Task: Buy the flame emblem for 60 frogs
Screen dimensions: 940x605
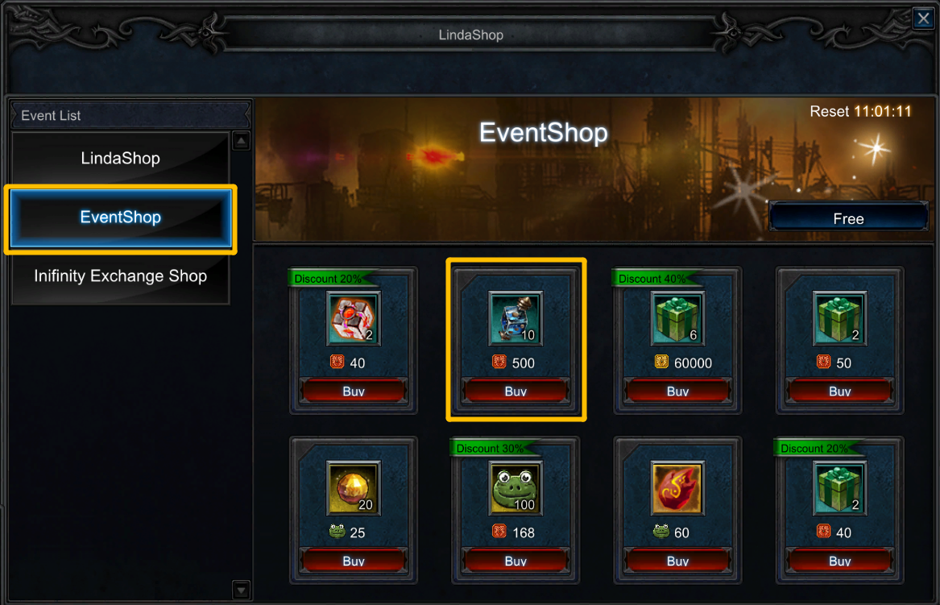Action: click(677, 561)
